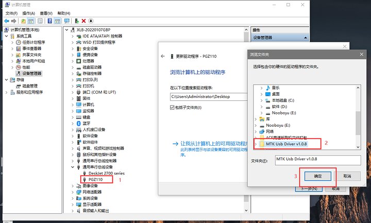Viewport: 371px width, 223px height.
Task: Click the Back arrow toolbar icon
Action: pos(7,21)
